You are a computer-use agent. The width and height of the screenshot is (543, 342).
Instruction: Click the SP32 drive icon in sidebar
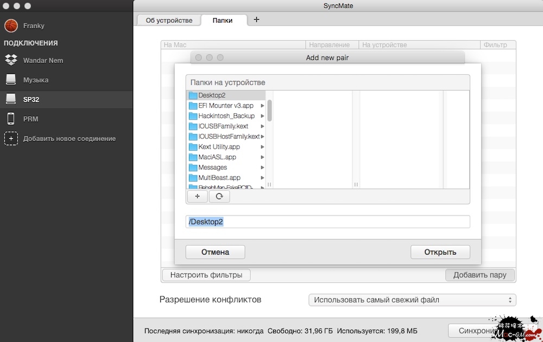11,99
